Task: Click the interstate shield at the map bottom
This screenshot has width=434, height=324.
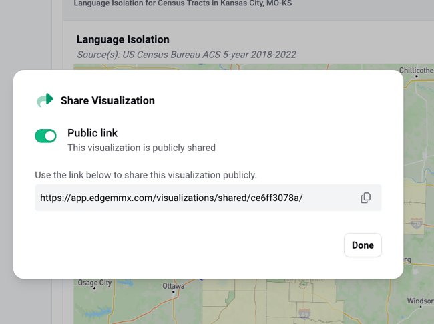Action: 304,312
